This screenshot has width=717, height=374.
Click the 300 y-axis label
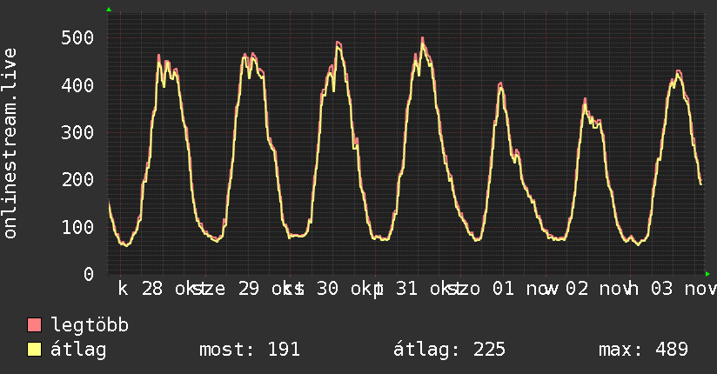tap(77, 132)
